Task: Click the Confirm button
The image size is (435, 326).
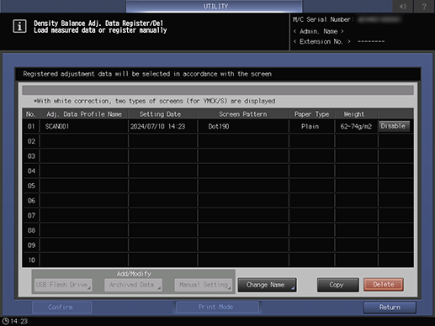Action: 61,308
